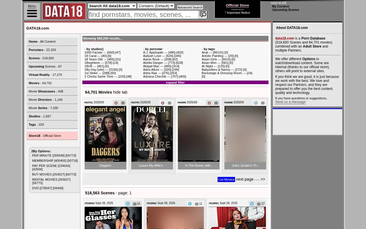Click camera icon for movie #64700

click(170, 103)
